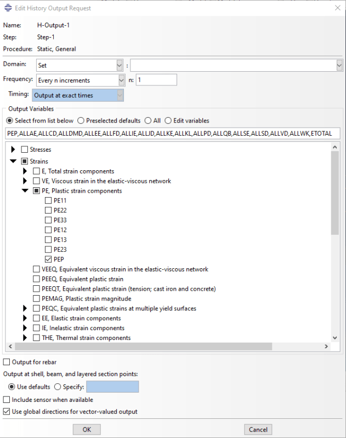This screenshot has height=438, width=346.
Task: Expand THE, Thermal strain components node
Action: (x=25, y=338)
